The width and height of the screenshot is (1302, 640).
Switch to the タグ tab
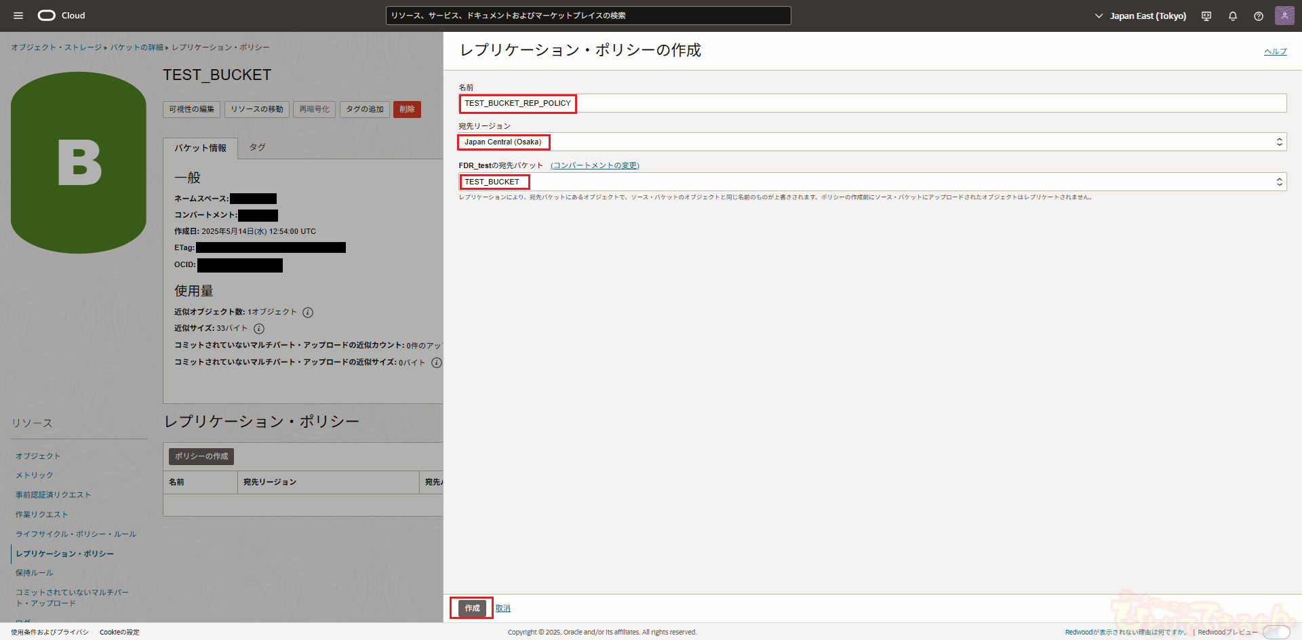257,147
